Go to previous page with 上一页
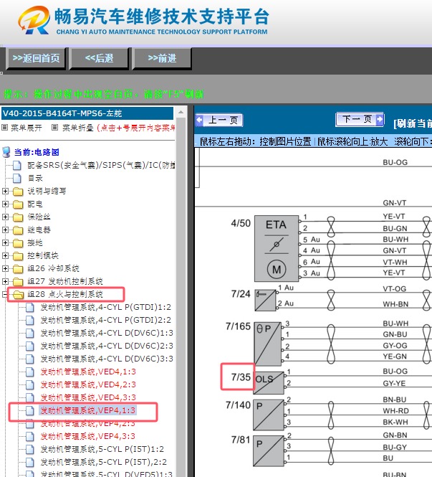Screen dimensions: 432x477 point(219,120)
